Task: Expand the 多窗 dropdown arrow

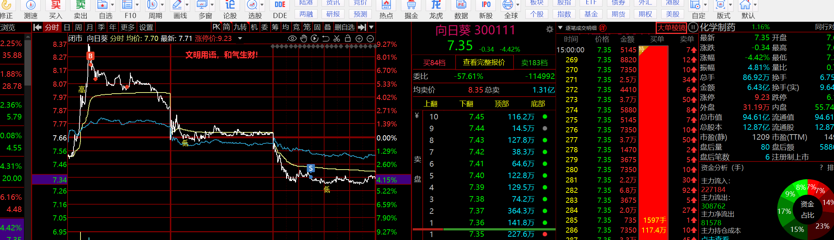Action: (212, 5)
